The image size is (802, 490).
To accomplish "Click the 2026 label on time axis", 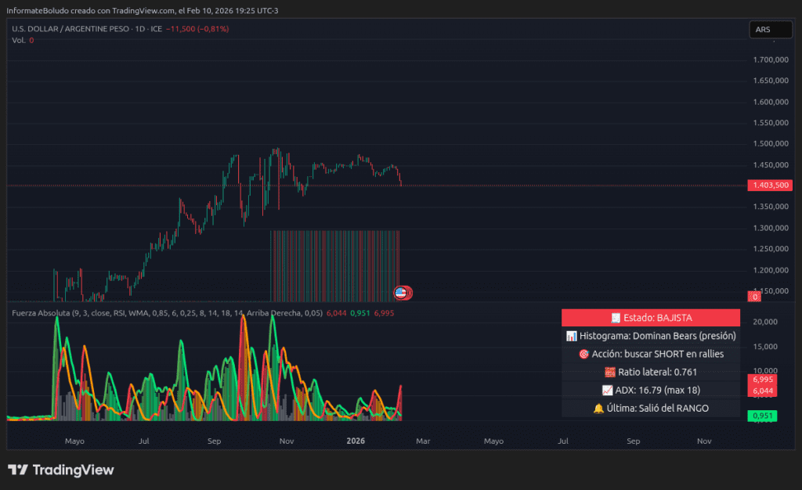I will click(x=356, y=441).
